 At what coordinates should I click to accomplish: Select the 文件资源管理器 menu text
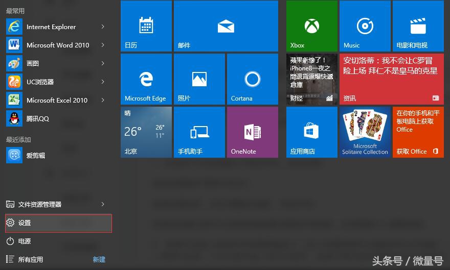pos(40,204)
